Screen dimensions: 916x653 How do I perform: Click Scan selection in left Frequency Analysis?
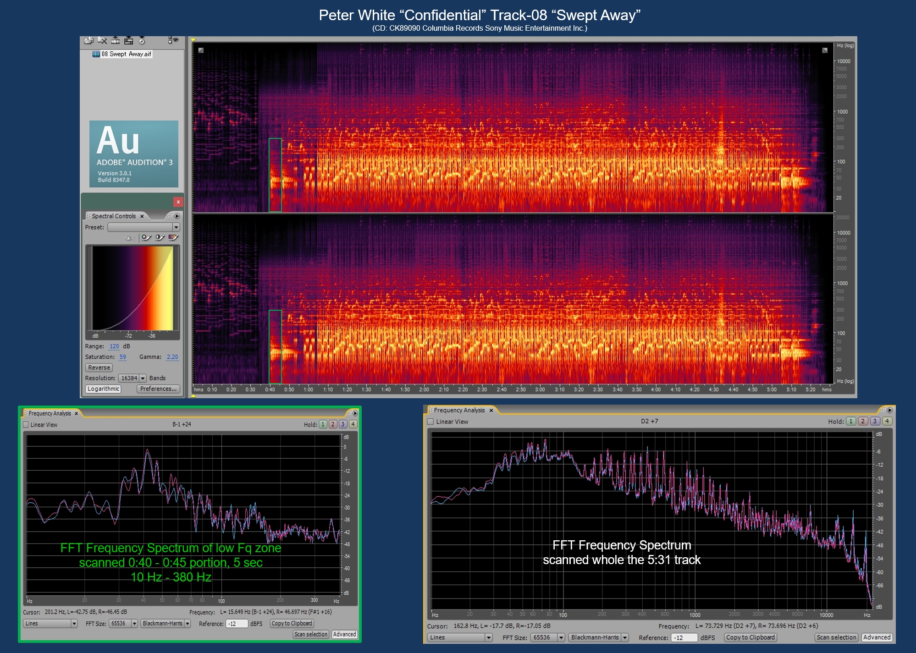pos(311,634)
